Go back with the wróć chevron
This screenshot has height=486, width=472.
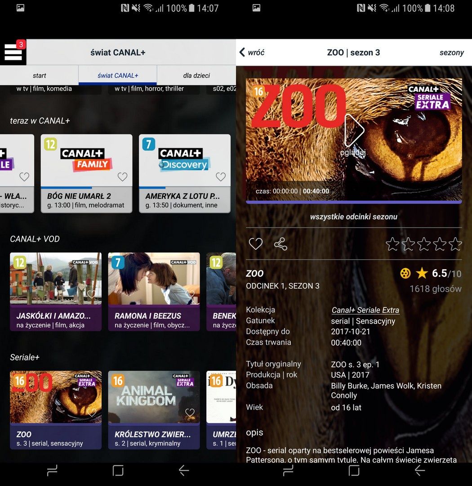(252, 52)
